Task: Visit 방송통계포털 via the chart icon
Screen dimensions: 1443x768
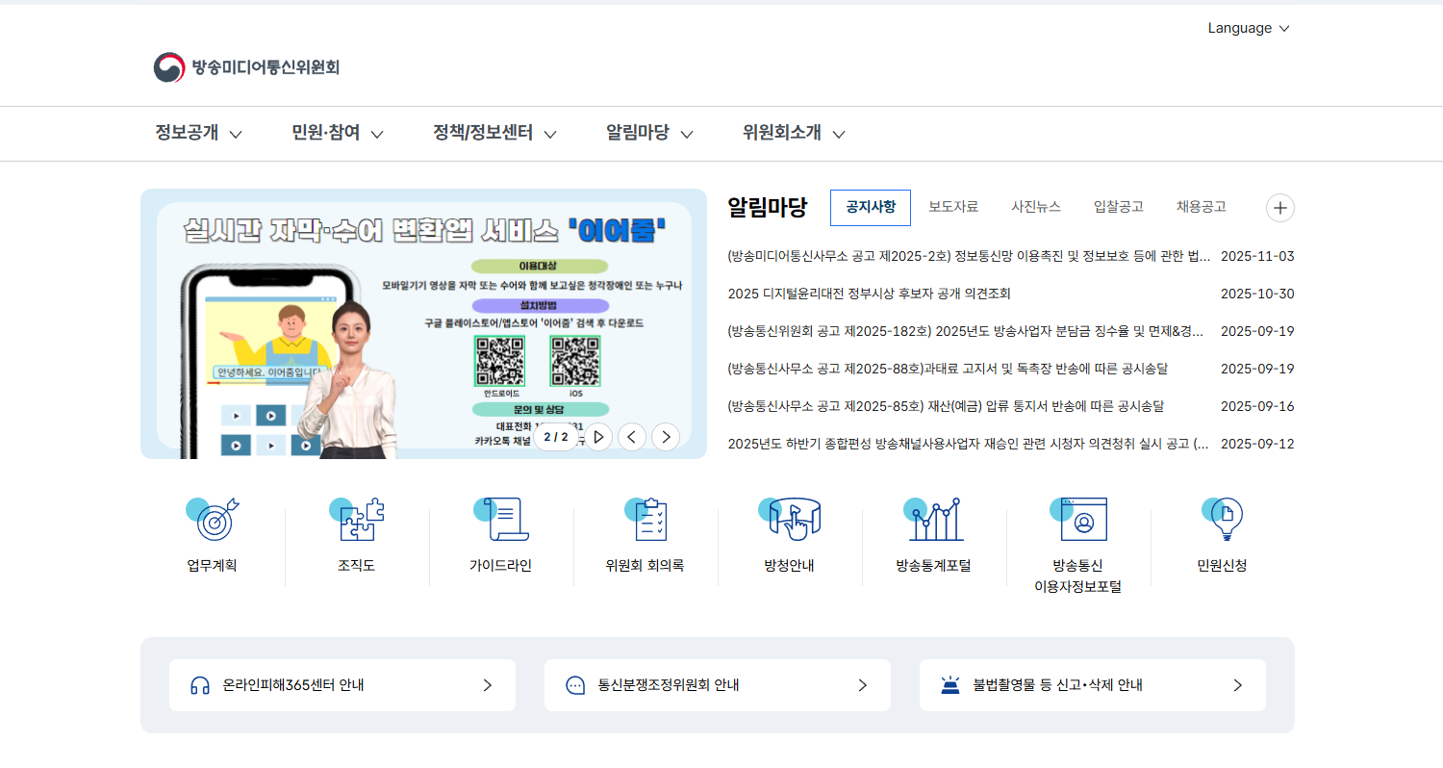Action: tap(935, 519)
